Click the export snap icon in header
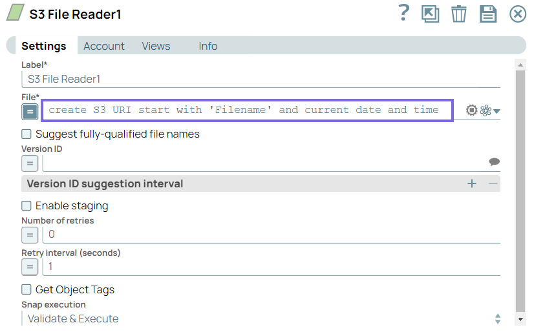The image size is (534, 334). coord(430,14)
